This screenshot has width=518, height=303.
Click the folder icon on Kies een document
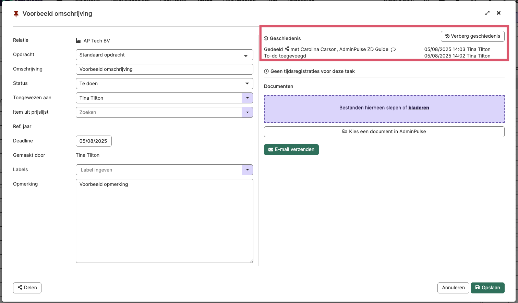pos(345,131)
